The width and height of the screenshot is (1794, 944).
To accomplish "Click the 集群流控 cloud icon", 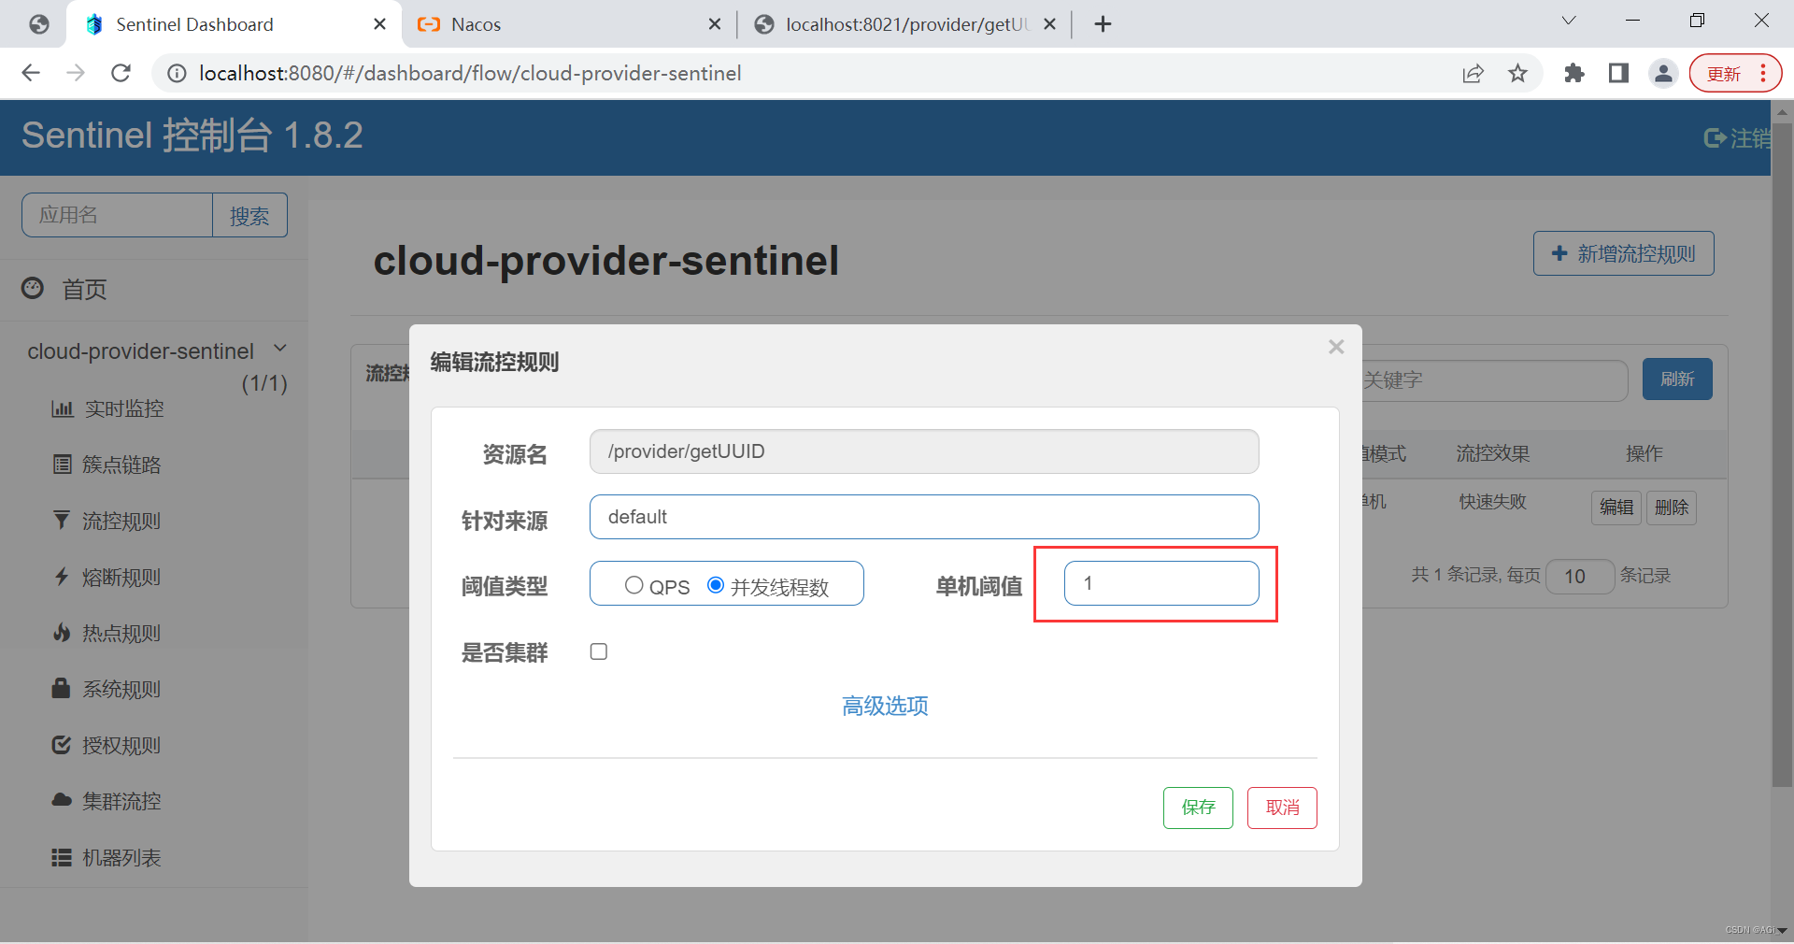I will 62,800.
